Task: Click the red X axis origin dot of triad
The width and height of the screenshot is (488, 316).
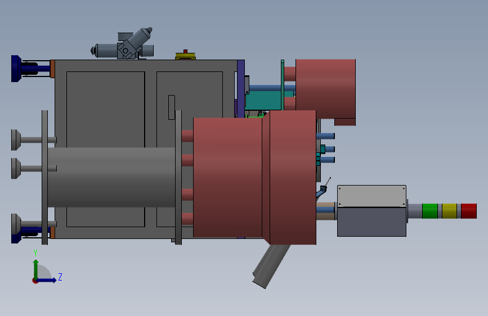Action: (35, 281)
